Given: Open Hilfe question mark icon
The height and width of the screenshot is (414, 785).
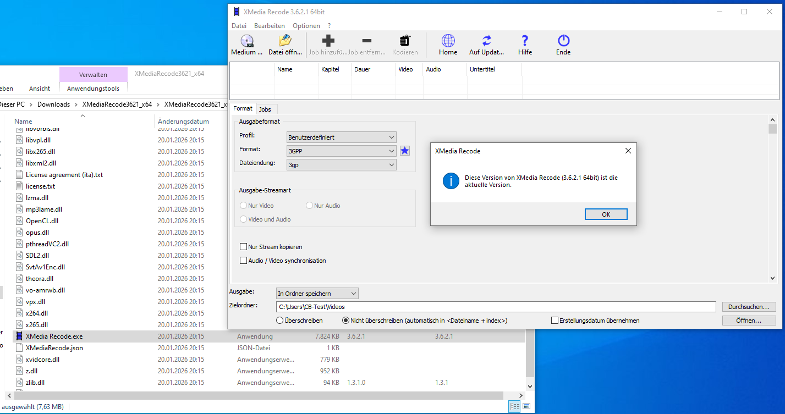Looking at the screenshot, I should [525, 41].
